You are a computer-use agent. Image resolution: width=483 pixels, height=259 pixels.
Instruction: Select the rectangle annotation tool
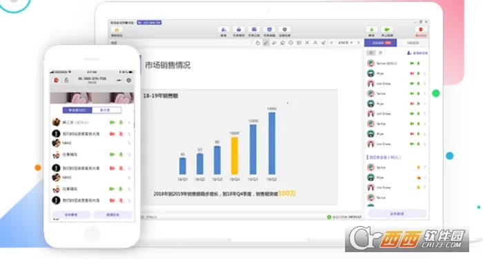[x=299, y=43]
